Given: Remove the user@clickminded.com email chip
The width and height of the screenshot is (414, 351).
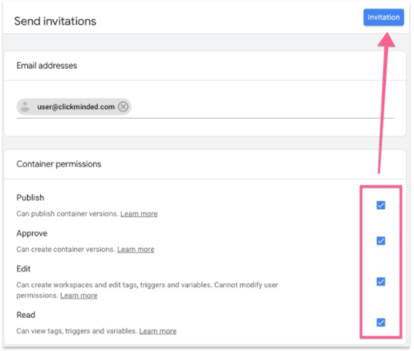Looking at the screenshot, I should pyautogui.click(x=123, y=107).
